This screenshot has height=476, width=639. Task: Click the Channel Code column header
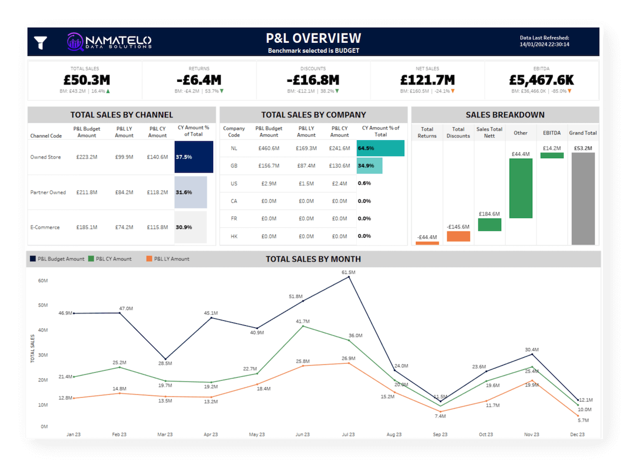click(x=46, y=136)
